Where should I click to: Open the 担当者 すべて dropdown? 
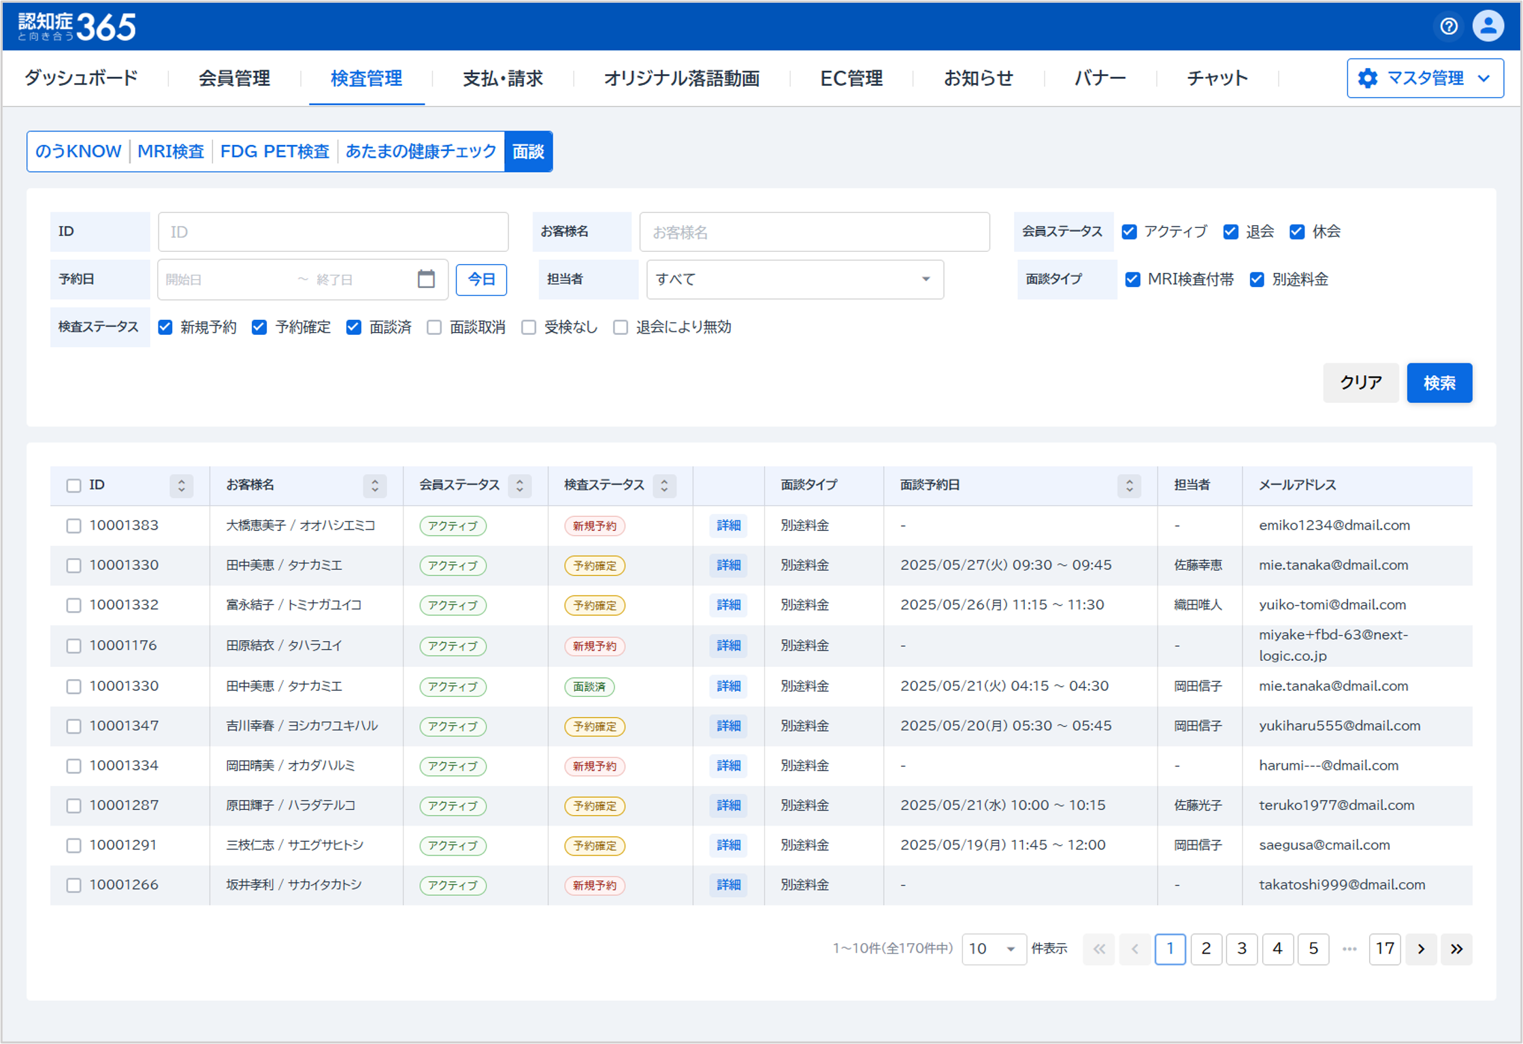794,279
